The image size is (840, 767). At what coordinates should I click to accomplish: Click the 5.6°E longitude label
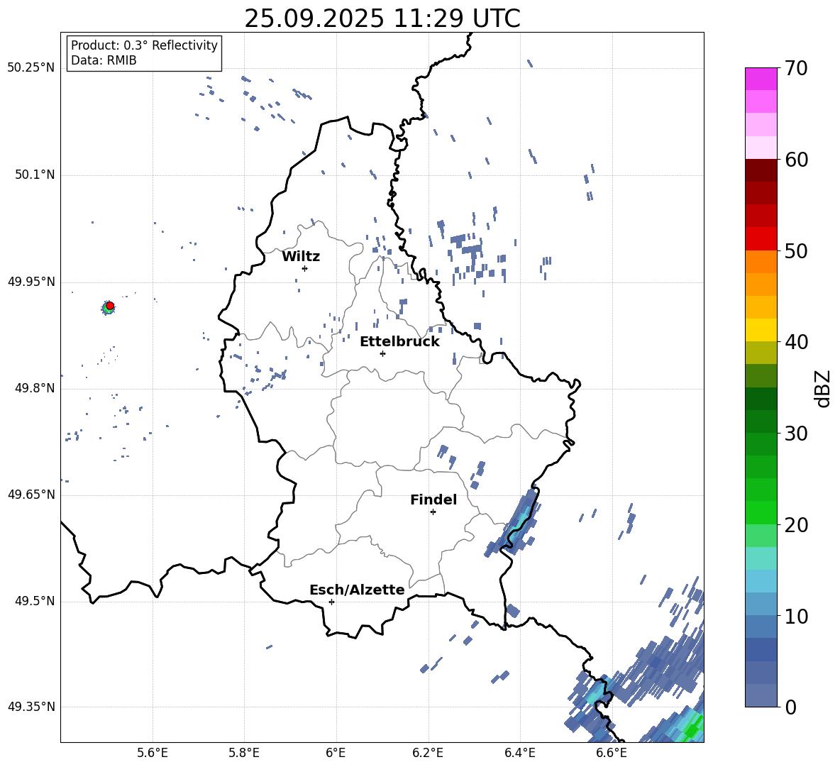tap(153, 753)
